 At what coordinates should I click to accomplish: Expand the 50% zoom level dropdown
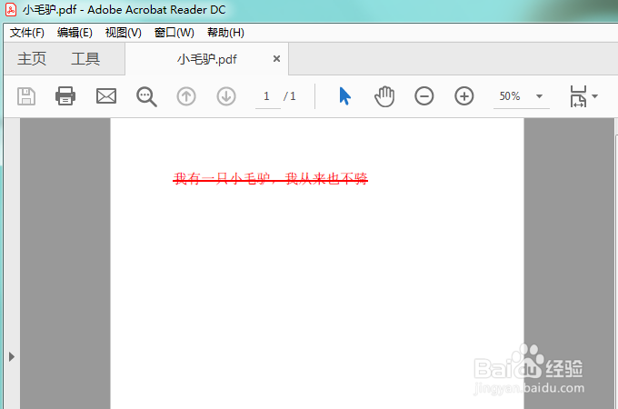540,96
